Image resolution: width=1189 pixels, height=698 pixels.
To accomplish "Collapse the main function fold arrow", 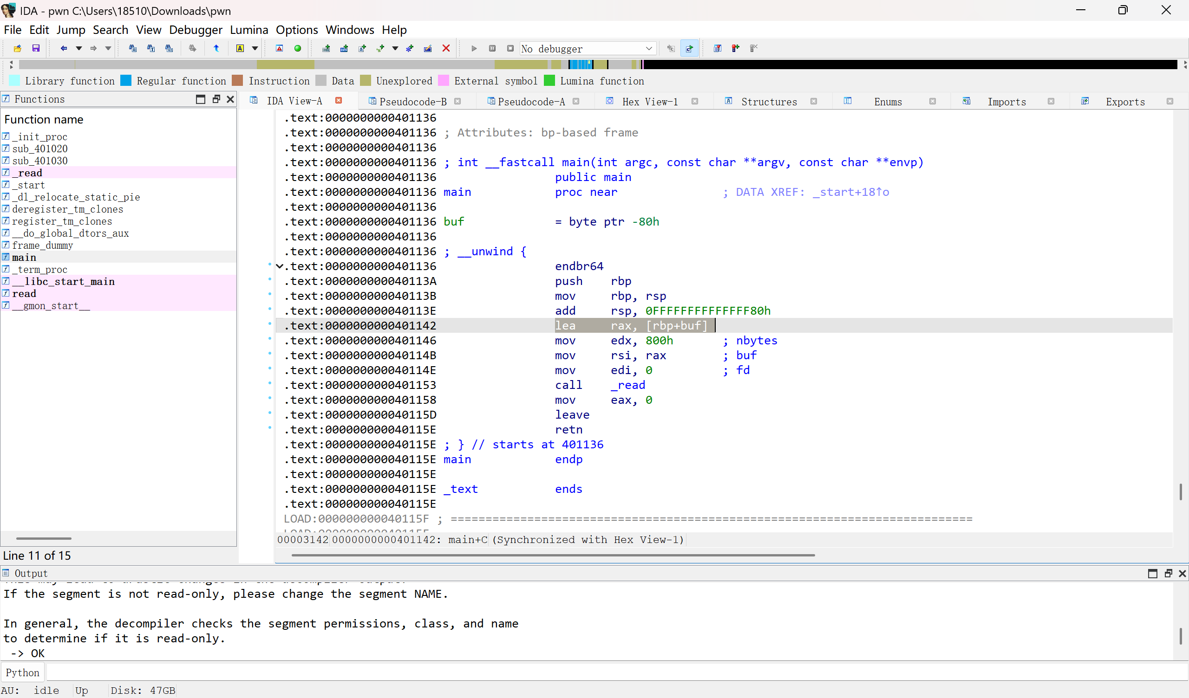I will tap(279, 266).
